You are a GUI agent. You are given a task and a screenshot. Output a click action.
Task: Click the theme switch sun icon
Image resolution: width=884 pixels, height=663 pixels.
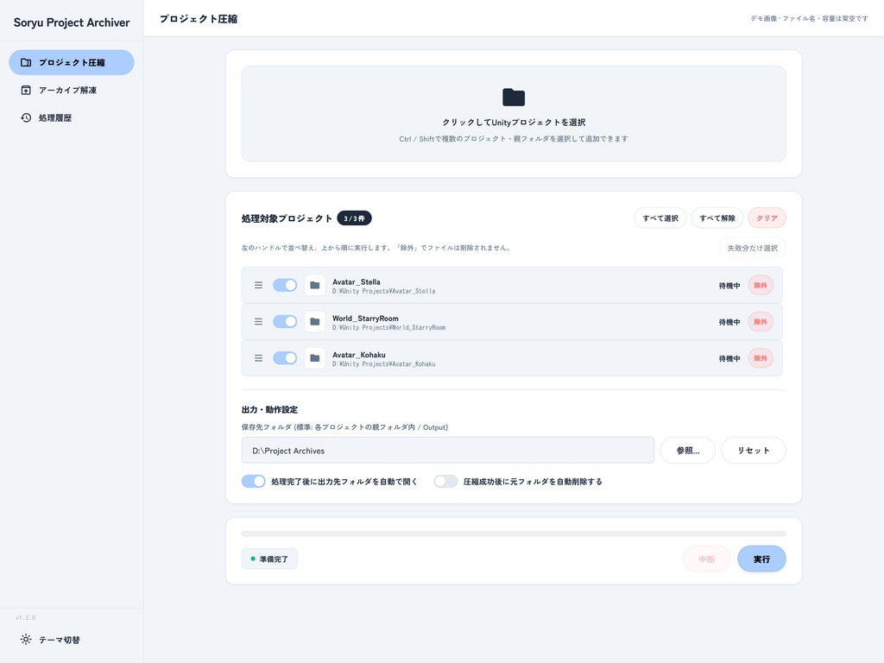point(26,640)
